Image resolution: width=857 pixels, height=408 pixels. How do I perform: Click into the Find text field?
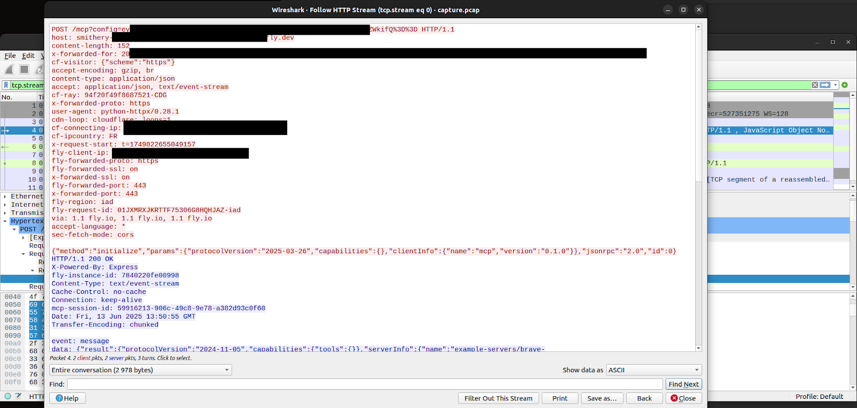pyautogui.click(x=364, y=384)
